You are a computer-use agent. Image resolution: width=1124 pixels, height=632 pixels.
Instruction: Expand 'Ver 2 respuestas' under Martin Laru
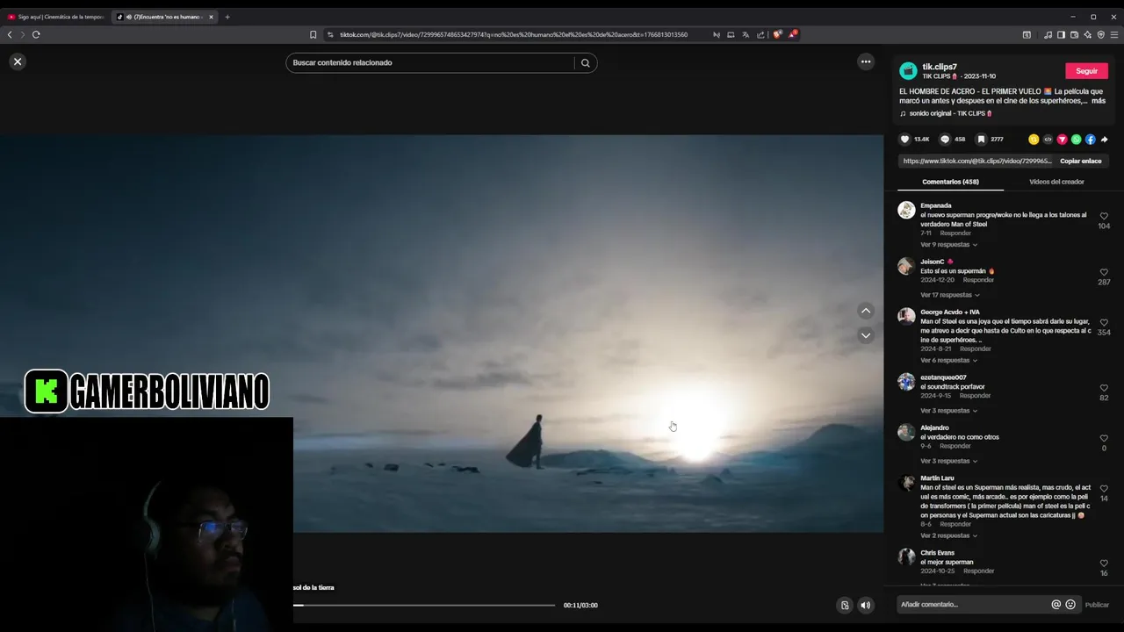point(948,535)
